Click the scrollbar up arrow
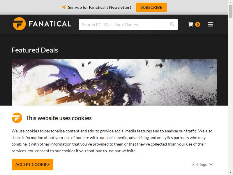Screen dimensions: 233x175 (x=230, y=2)
